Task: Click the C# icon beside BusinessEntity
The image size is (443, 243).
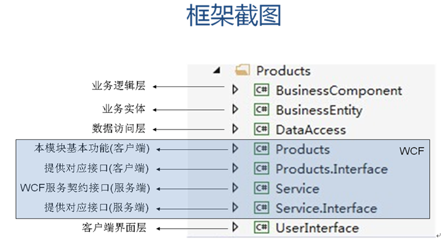Action: [262, 109]
